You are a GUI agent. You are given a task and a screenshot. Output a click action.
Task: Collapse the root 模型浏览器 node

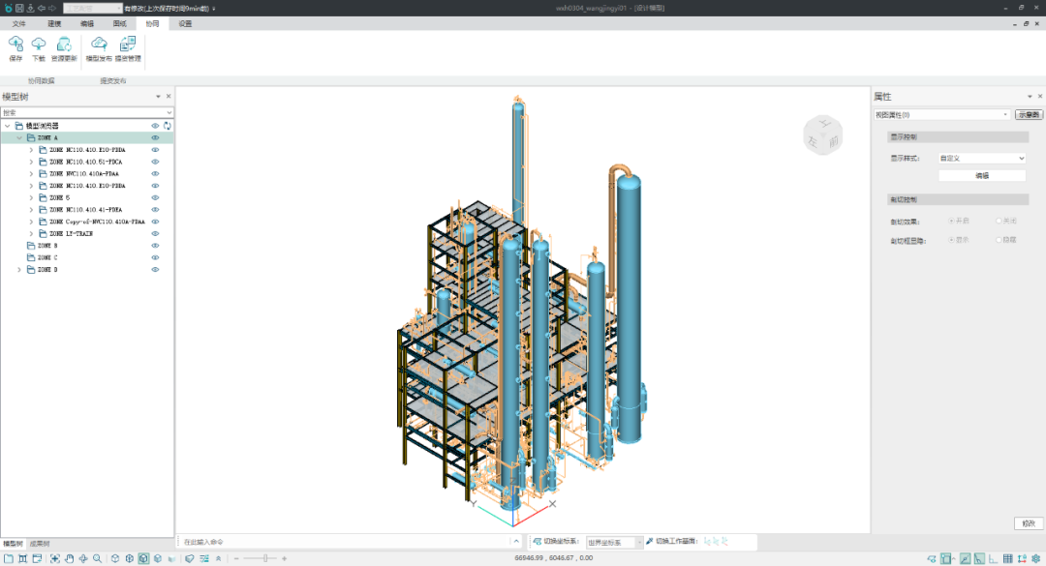8,126
